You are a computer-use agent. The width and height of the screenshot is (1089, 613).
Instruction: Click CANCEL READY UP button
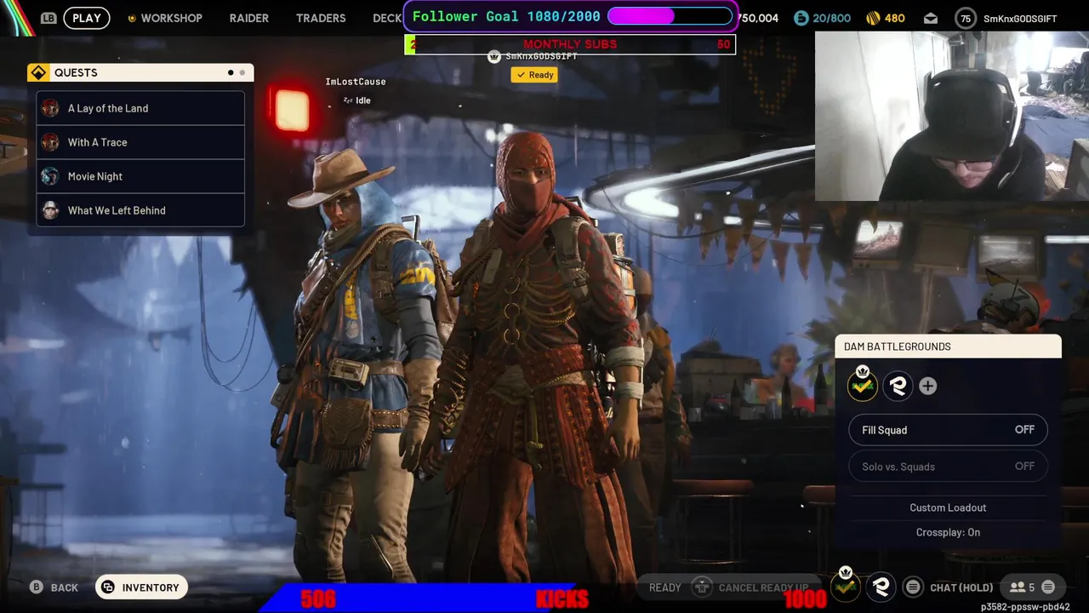point(764,587)
